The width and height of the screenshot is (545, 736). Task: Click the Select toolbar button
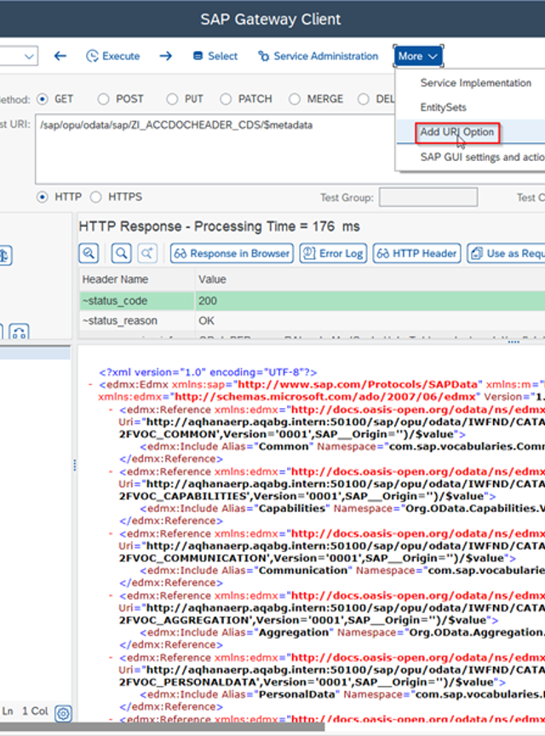(215, 56)
